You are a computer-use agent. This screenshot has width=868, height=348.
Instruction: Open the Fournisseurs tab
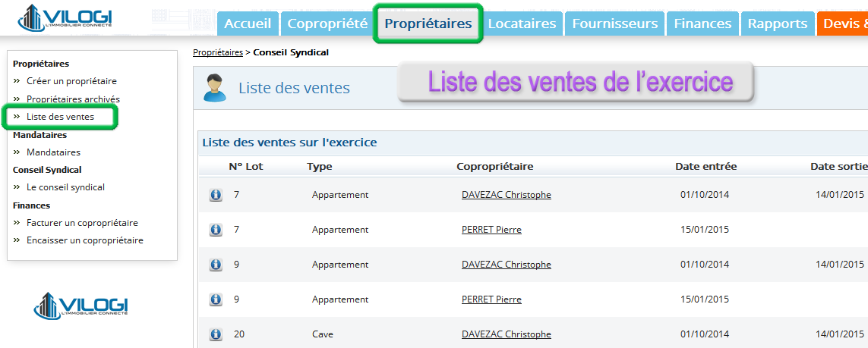pyautogui.click(x=615, y=24)
